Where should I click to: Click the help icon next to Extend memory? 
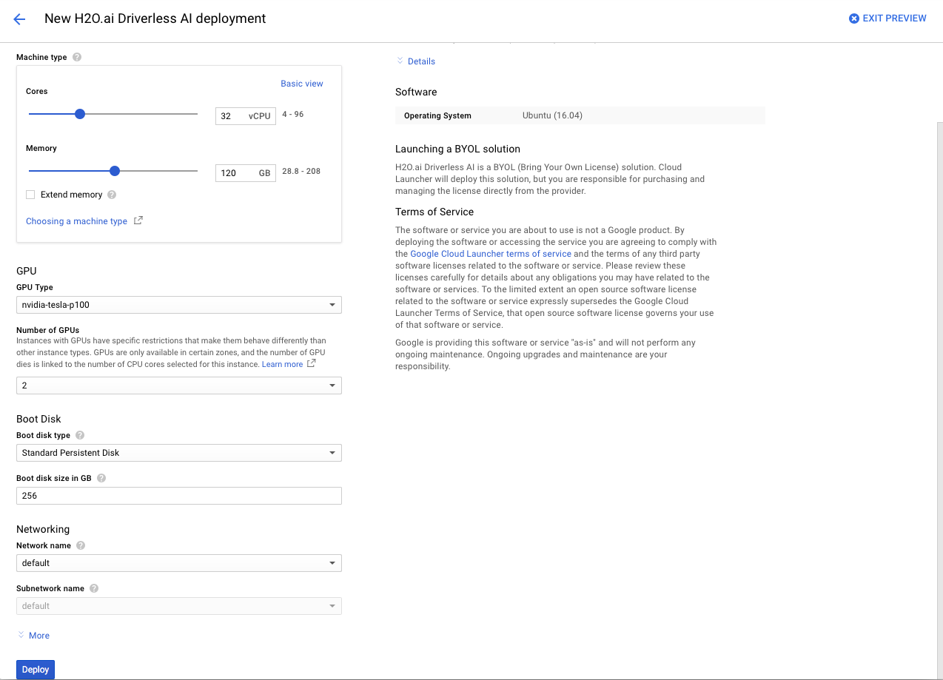pyautogui.click(x=111, y=195)
